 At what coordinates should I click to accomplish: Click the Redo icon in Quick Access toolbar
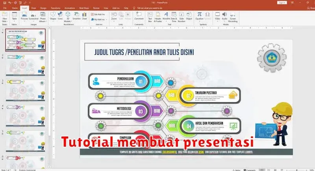coord(15,3)
